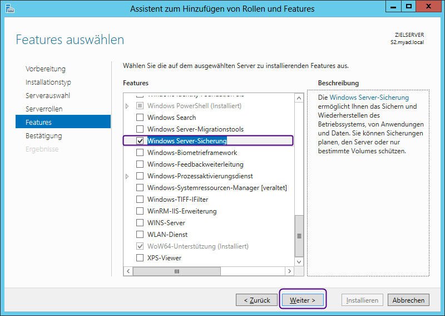The image size is (445, 316).
Task: Select WINS-Server row label
Action: pyautogui.click(x=166, y=223)
